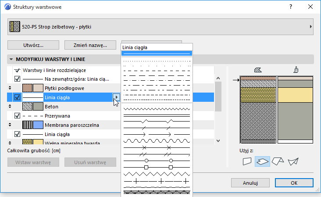The width and height of the screenshot is (321, 197).
Task: Click the beige surface color of Płytki podłogowe
Action: point(38,88)
